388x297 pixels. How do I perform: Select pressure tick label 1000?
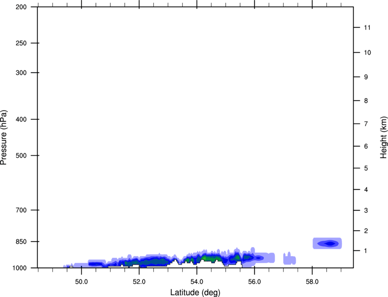[19, 268]
